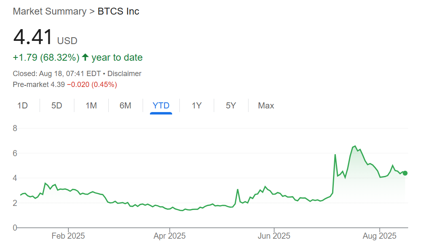
Task: Click the green up arrow icon
Action: (85, 57)
